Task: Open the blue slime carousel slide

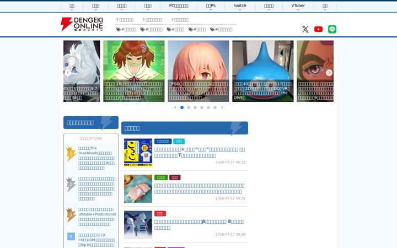Action: [x=263, y=71]
